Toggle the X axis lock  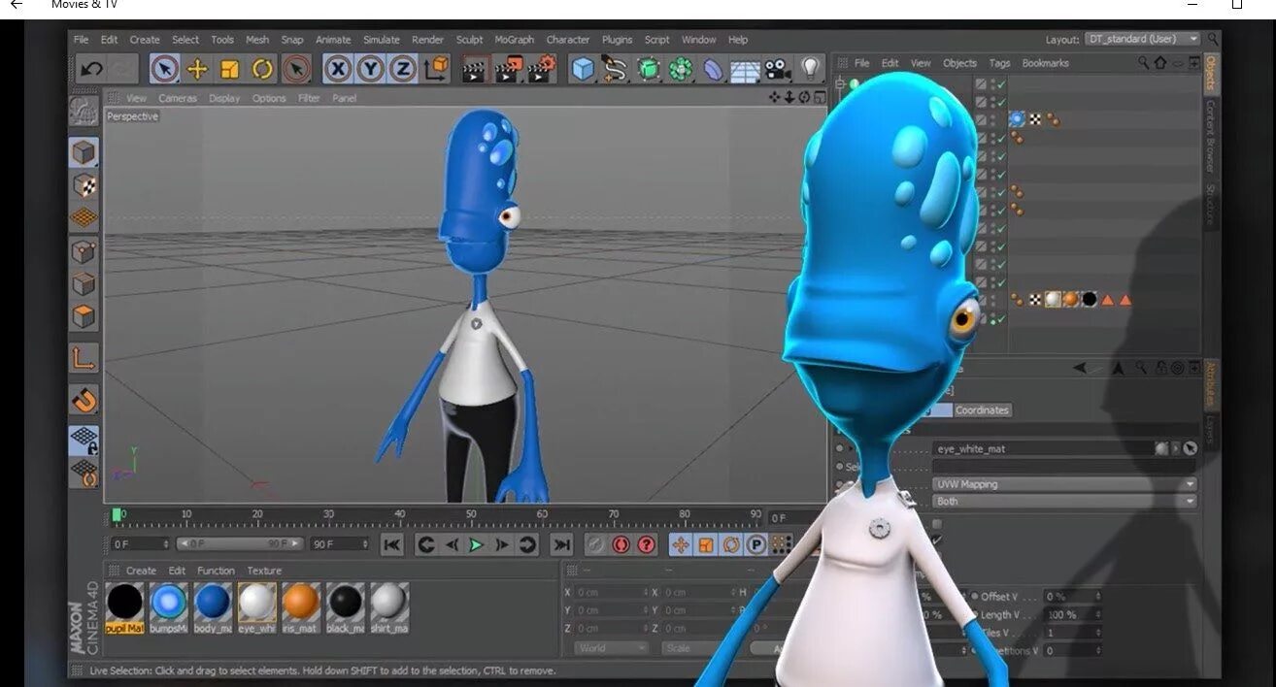[337, 69]
